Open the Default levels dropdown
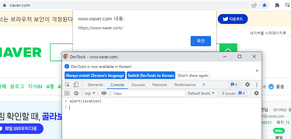291x139 pixels. [201, 93]
